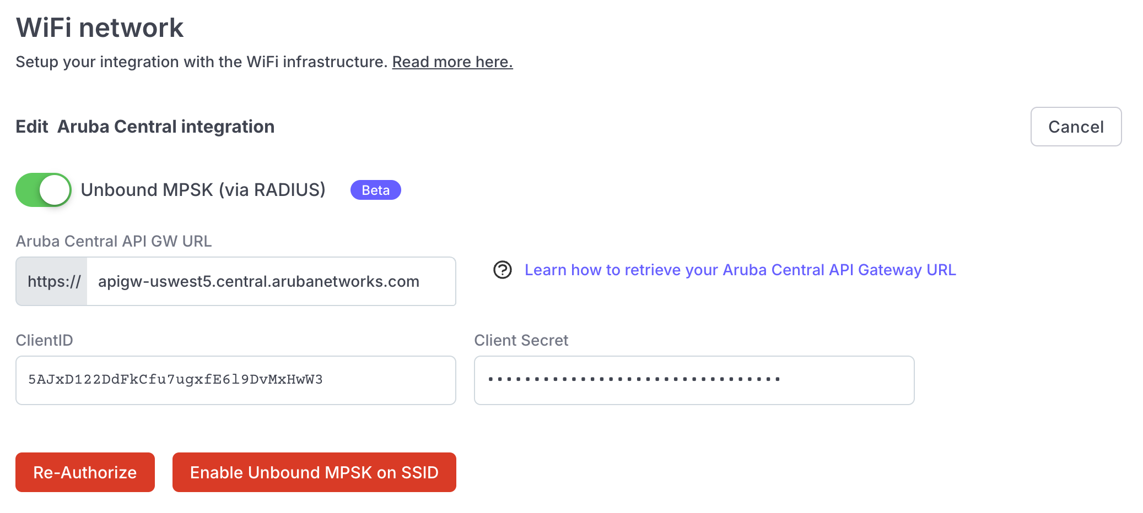Click the Beta badge
Viewport: 1143px width, 513px height.
coord(376,190)
